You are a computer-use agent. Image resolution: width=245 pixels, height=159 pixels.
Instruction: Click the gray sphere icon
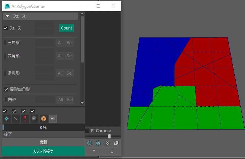pos(34,119)
